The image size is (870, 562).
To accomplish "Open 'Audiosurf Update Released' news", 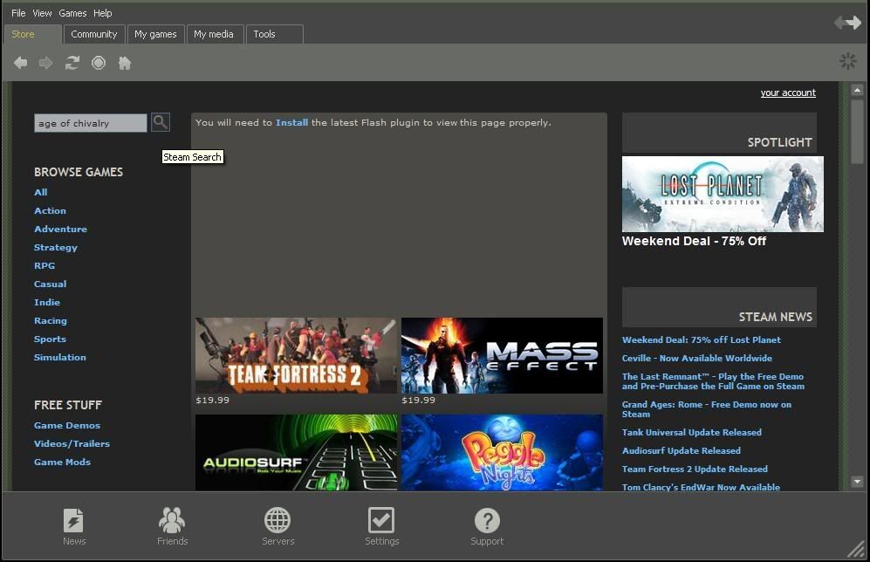I will pyautogui.click(x=682, y=450).
